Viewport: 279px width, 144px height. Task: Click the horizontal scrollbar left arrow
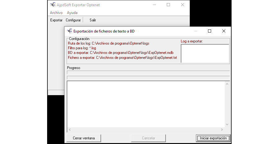70,129
